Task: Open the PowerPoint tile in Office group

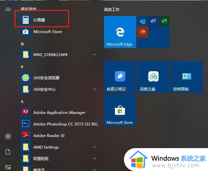Action: pos(143,32)
